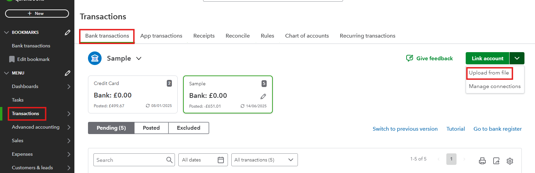Click the edit pencil on Sample bank card

263,96
